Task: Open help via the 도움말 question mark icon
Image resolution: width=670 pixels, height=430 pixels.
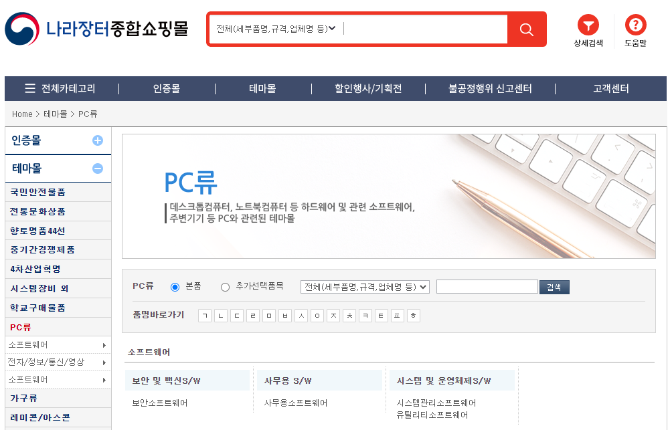Action: (635, 26)
